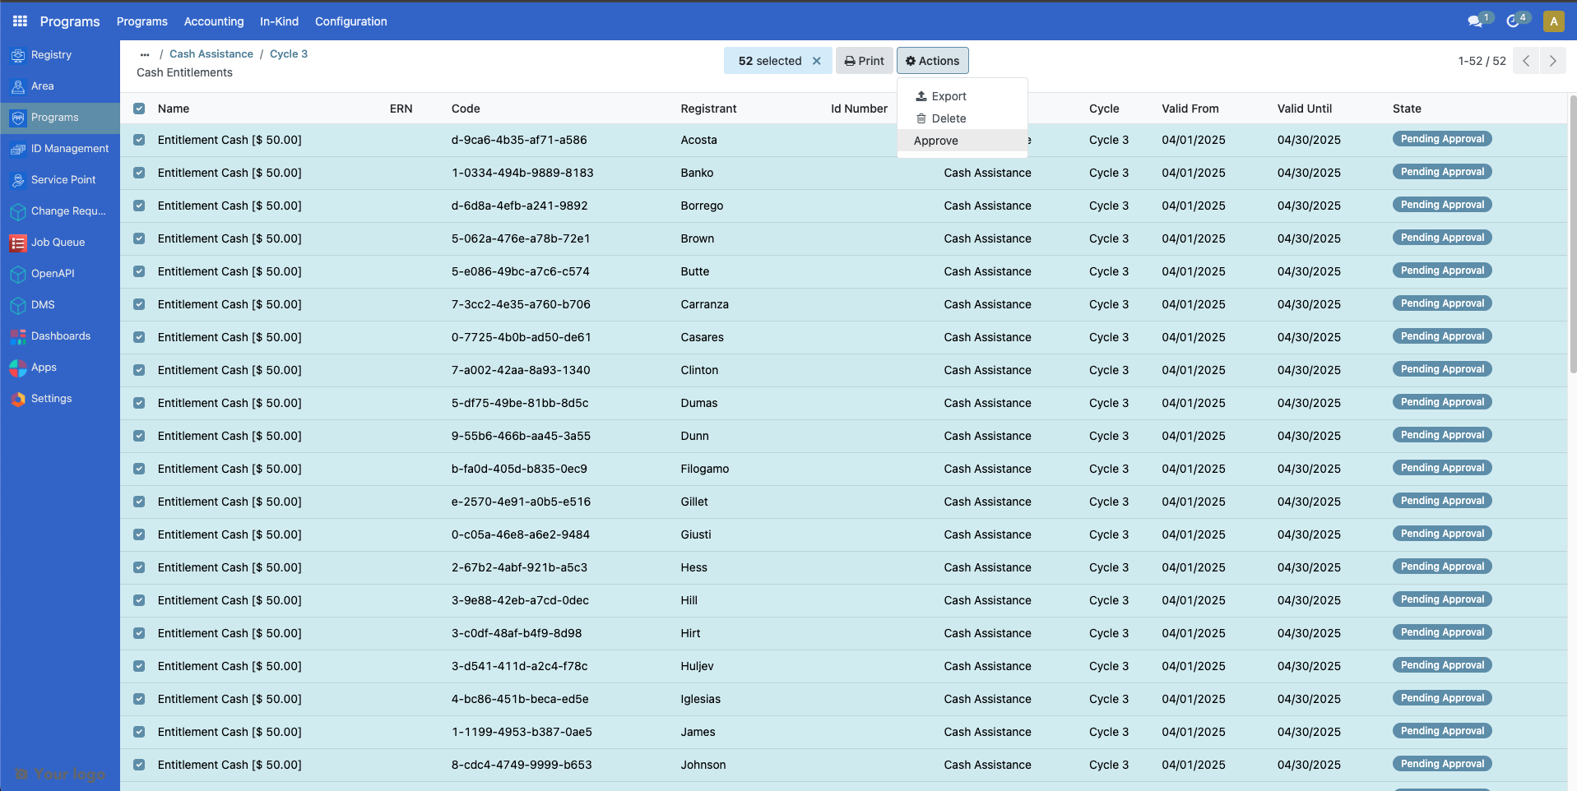
Task: Open the Job Queue panel
Action: tap(58, 243)
